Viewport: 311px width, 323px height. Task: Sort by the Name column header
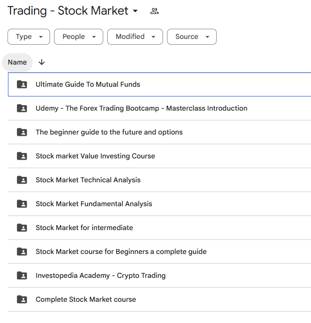coord(17,62)
